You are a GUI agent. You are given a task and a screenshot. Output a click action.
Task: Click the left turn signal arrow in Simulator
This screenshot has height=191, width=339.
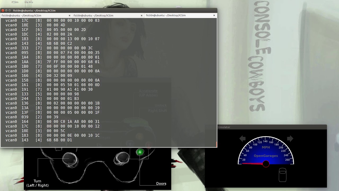coord(242,138)
